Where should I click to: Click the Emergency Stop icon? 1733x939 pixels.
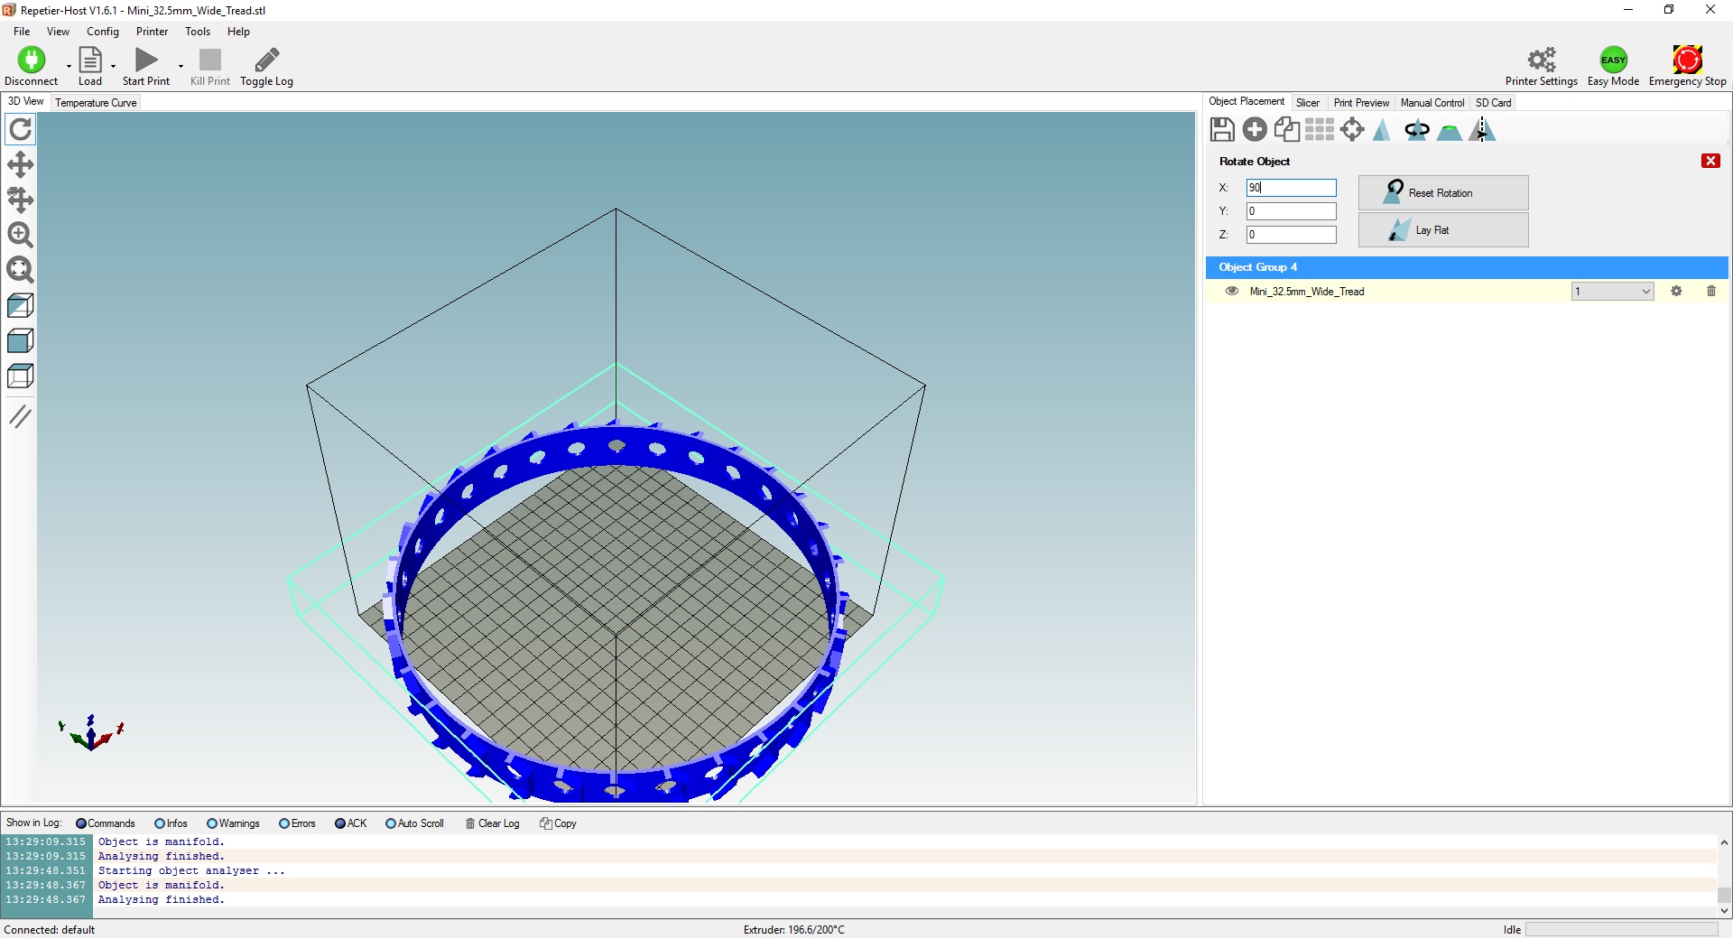pos(1687,60)
